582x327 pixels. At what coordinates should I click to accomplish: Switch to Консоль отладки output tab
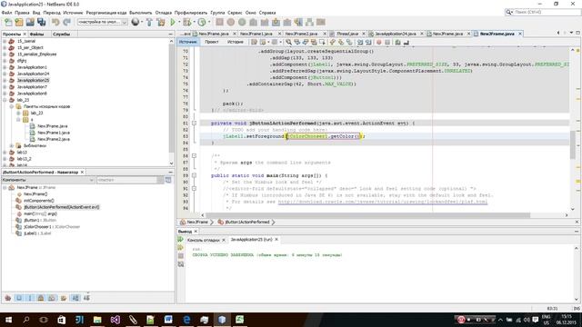203,240
